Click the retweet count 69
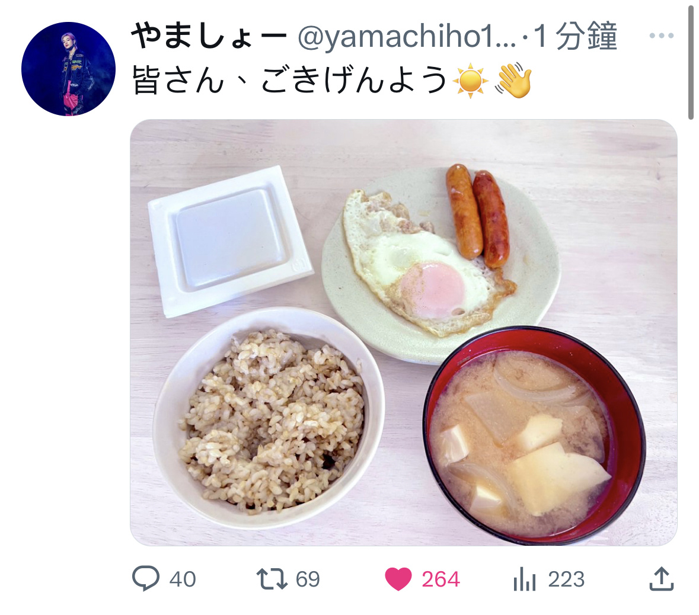Viewport: 699px width, 615px height. click(x=308, y=579)
